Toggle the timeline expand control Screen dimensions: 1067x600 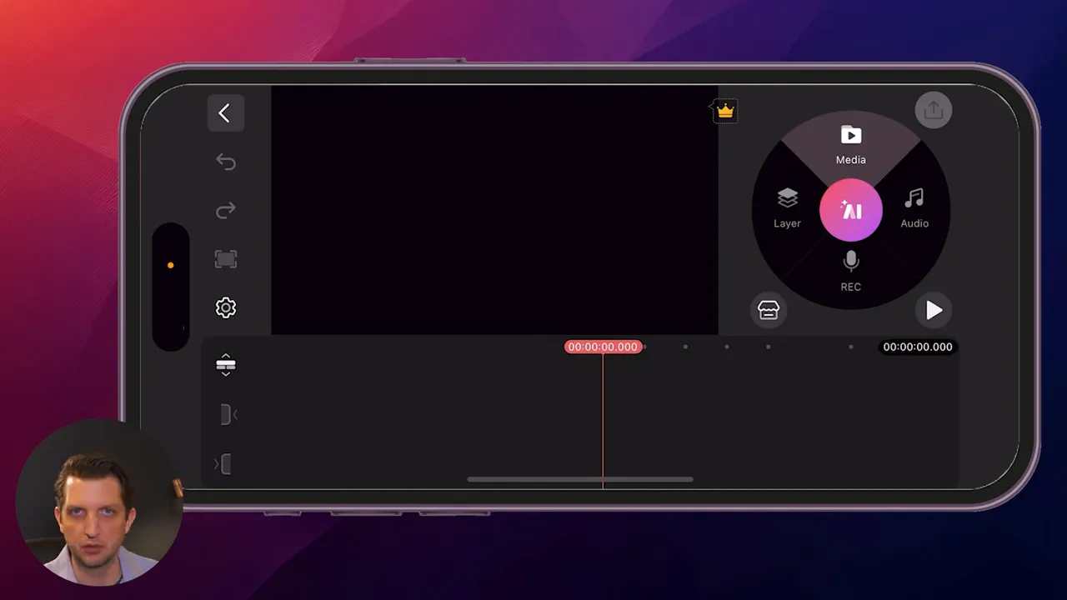226,365
